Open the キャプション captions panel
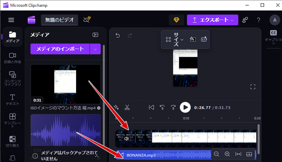This screenshot has height=162, width=282. pos(274,37)
